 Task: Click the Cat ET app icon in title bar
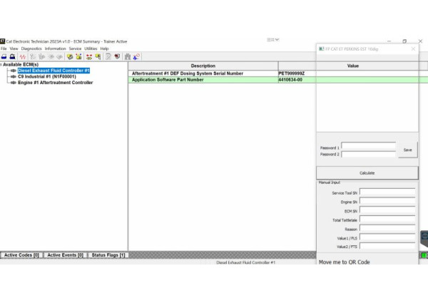(3, 41)
